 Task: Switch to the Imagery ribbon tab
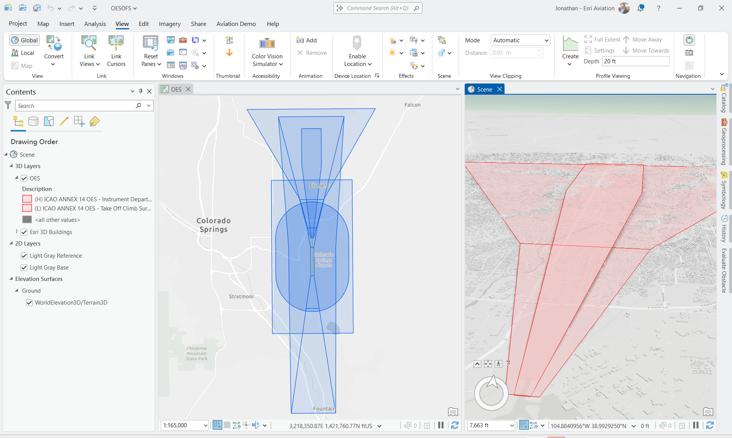coord(169,24)
